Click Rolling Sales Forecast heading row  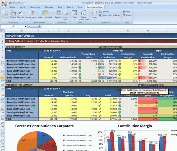pyautogui.click(x=91, y=41)
